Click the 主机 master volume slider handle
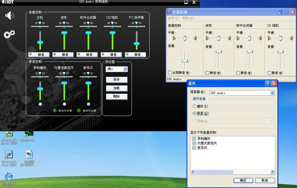This screenshot has height=188, width=297. point(40,42)
